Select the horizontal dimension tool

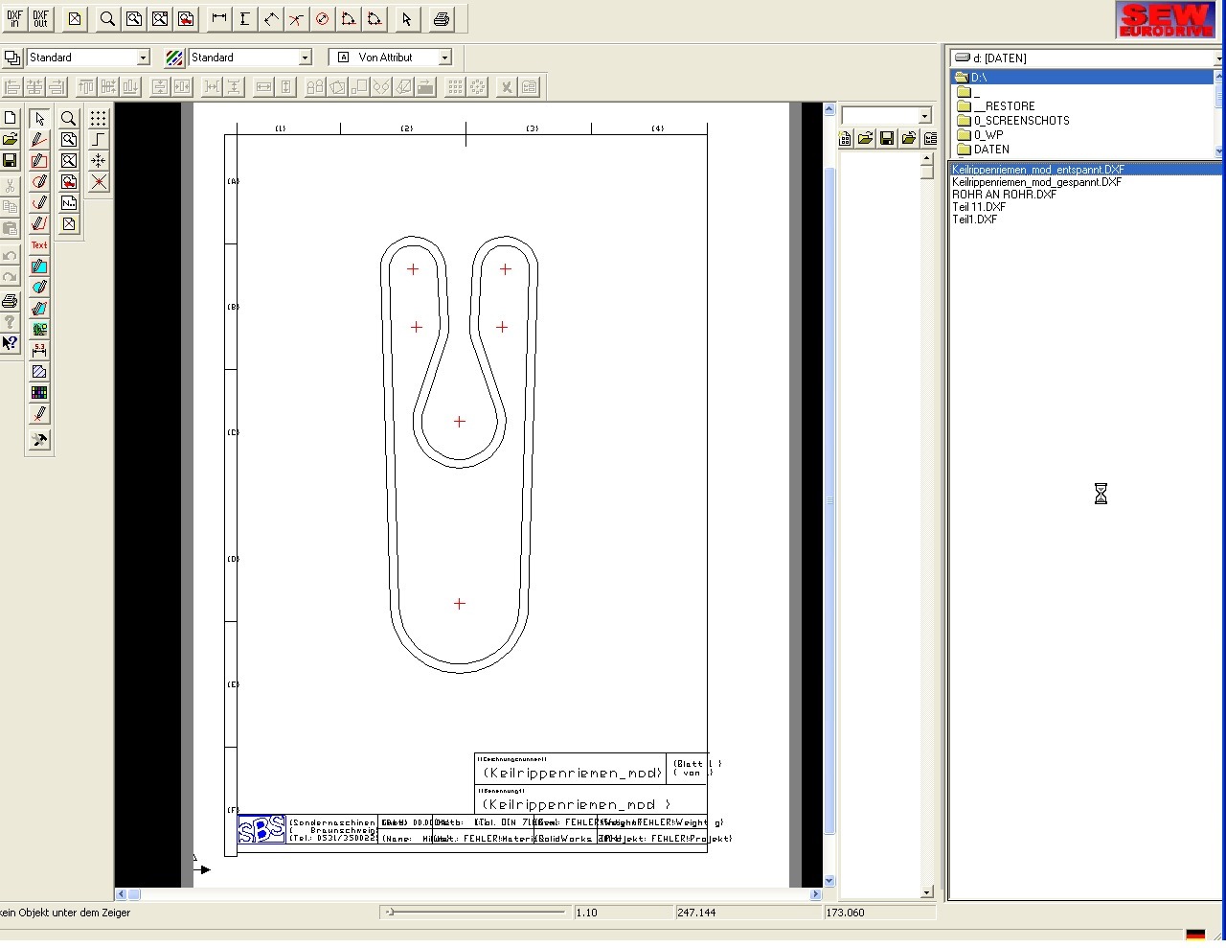coord(219,19)
